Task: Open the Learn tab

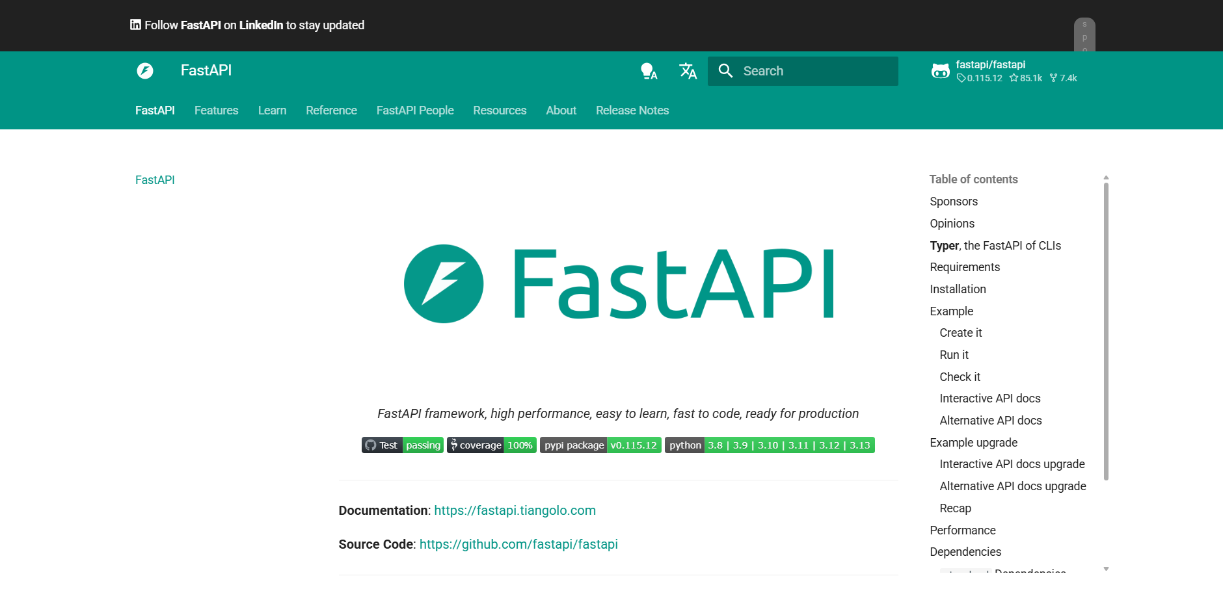Action: [x=272, y=111]
